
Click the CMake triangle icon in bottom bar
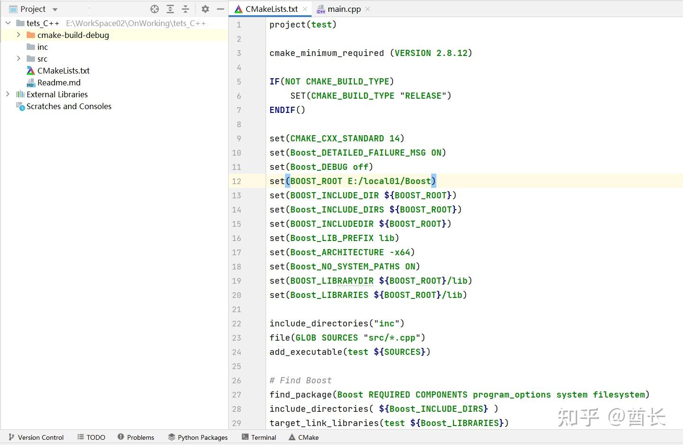tap(292, 437)
